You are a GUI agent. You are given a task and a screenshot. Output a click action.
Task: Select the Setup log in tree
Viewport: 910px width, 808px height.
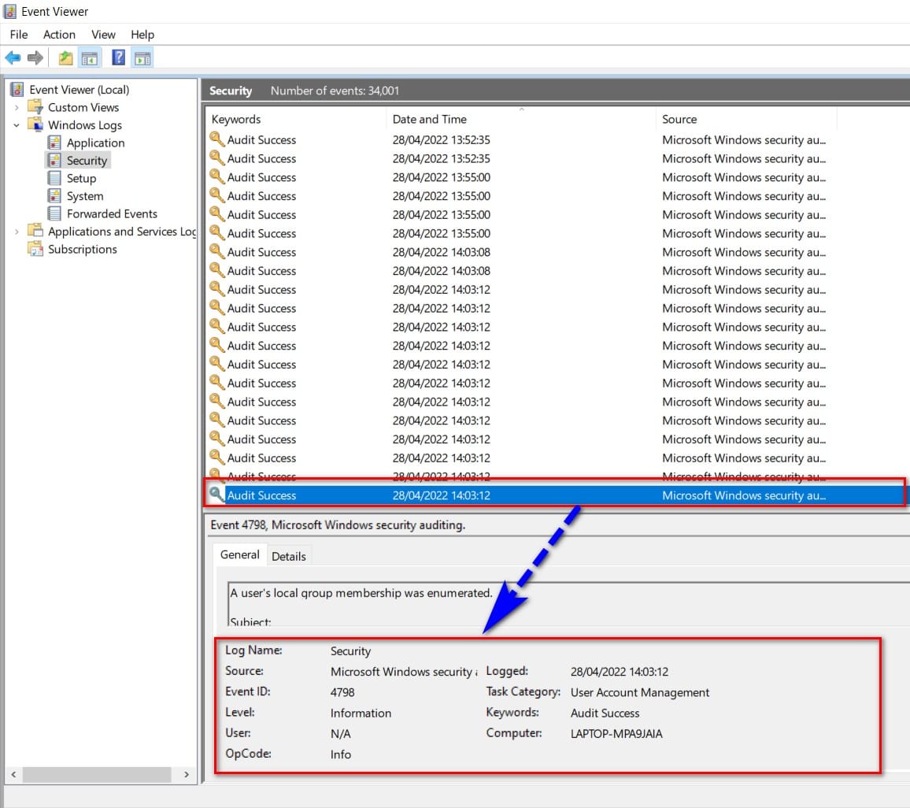pos(81,178)
